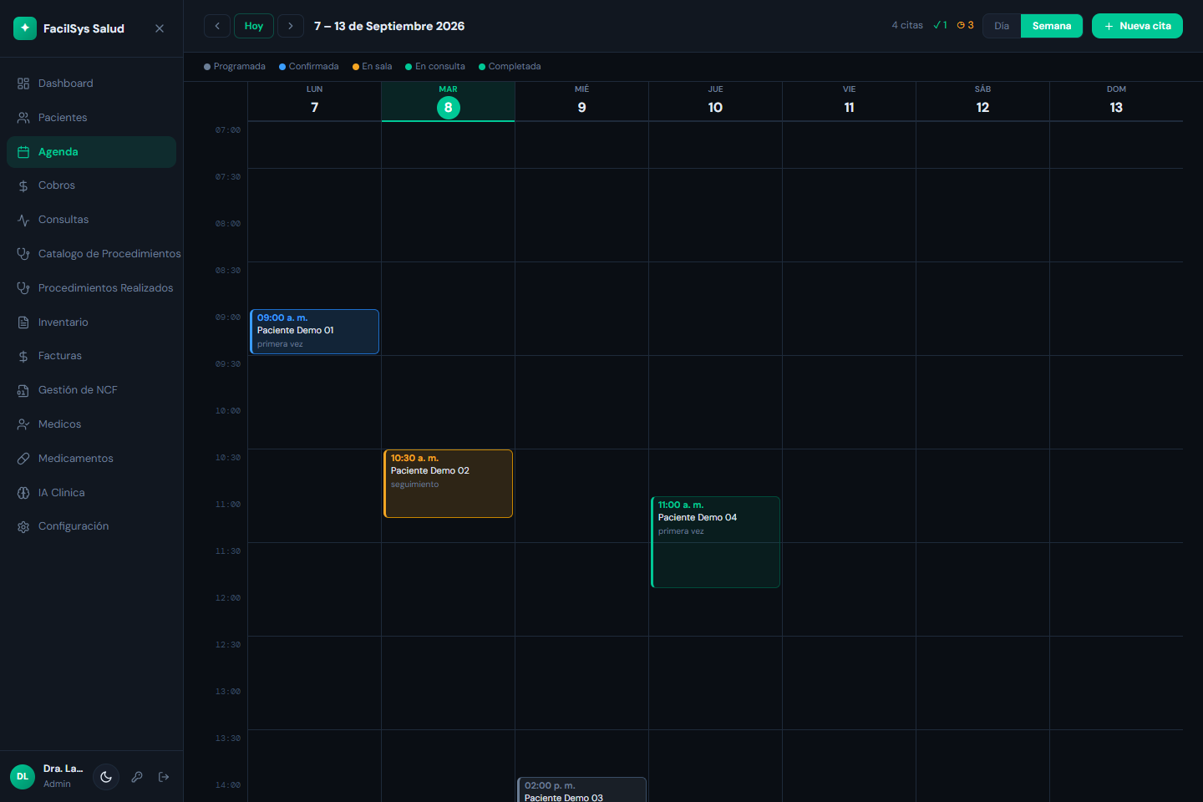Viewport: 1203px width, 802px height.
Task: Click the Facturas dollar icon
Action: (23, 356)
